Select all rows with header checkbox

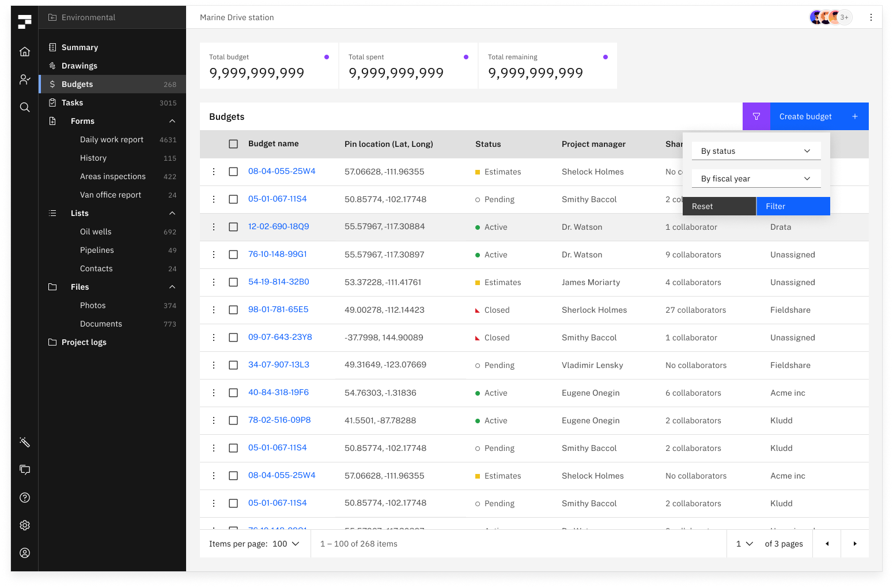coord(233,144)
